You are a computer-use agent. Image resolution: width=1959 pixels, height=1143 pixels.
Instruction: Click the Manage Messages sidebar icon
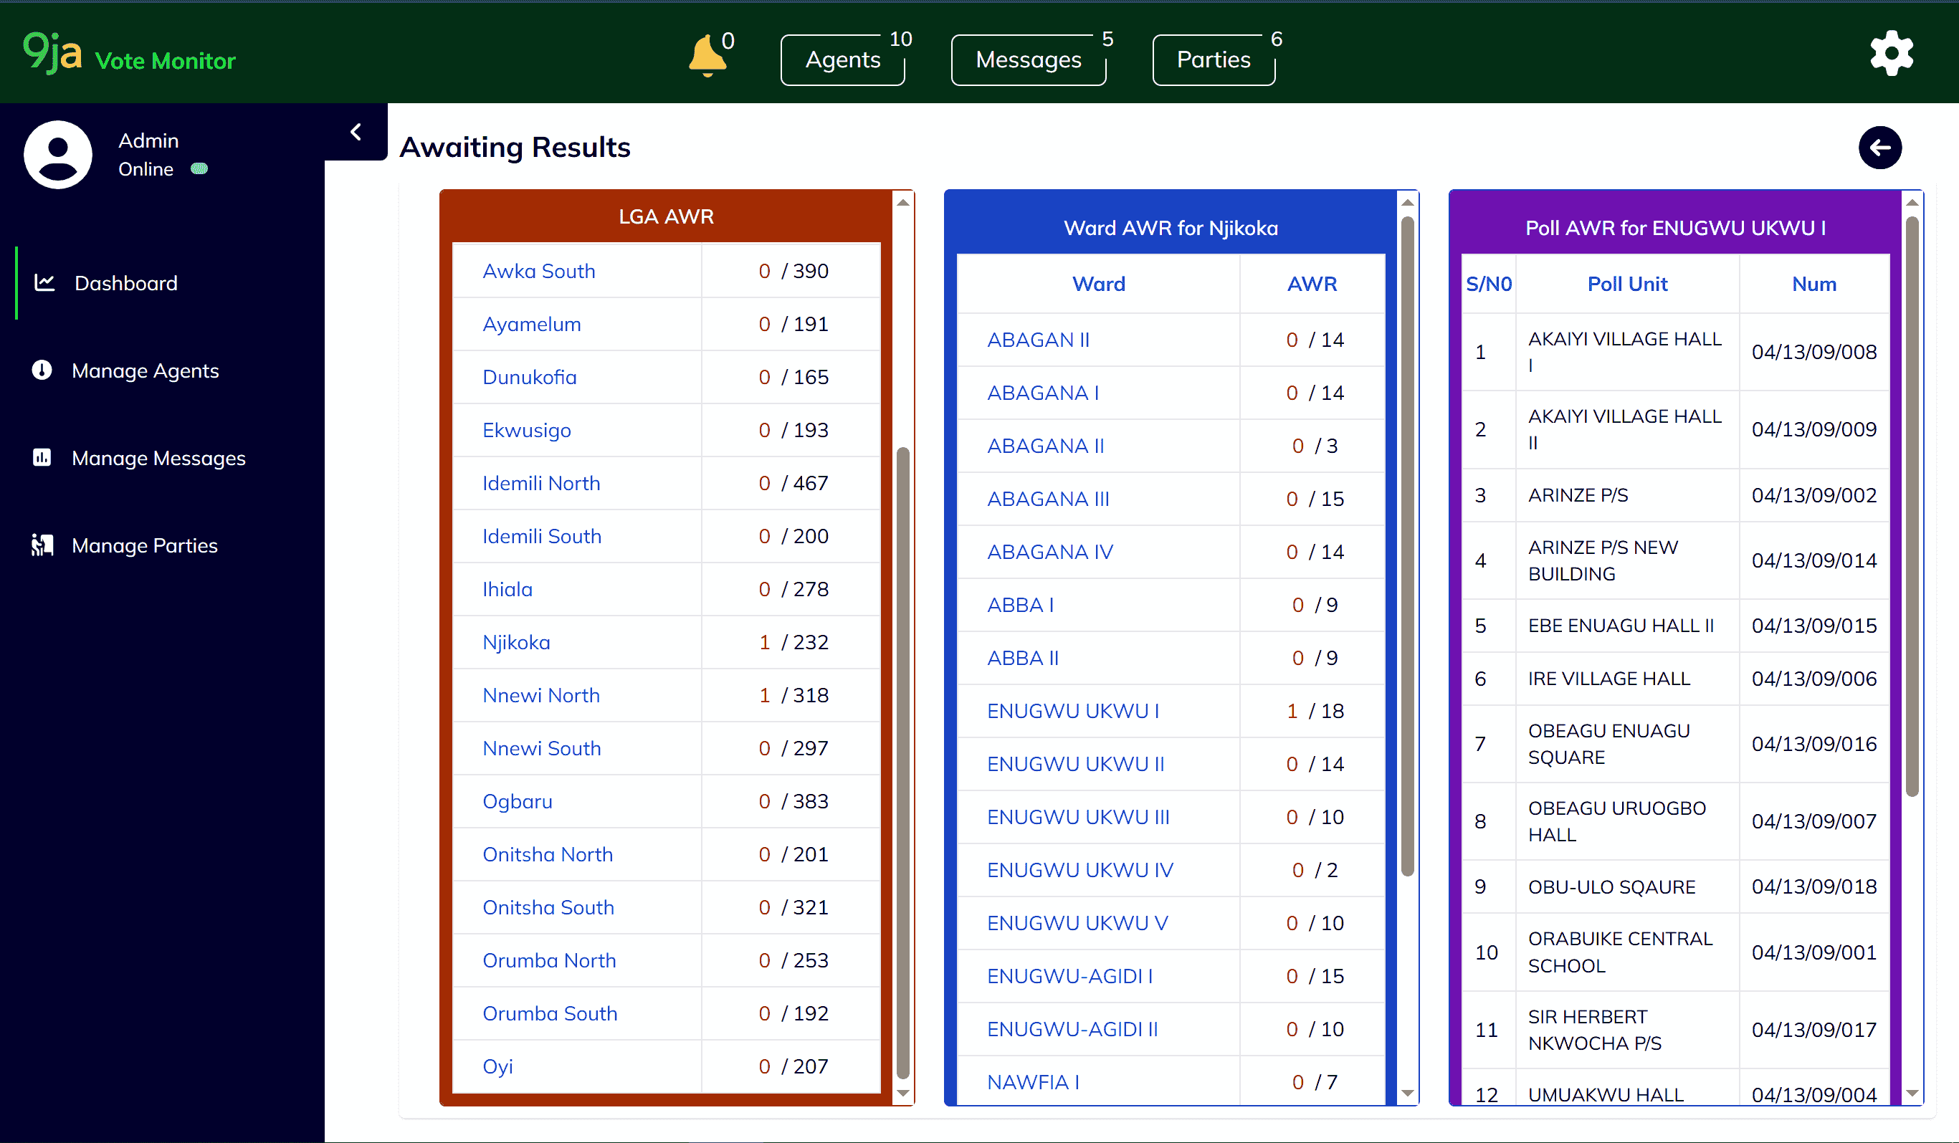coord(42,458)
